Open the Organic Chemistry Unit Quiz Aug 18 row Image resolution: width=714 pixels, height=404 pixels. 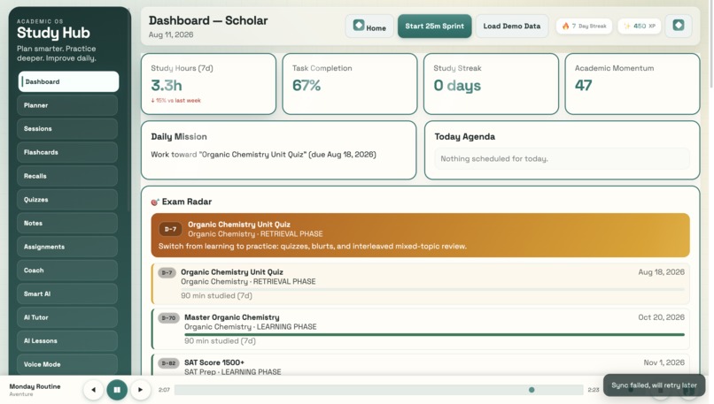click(420, 284)
